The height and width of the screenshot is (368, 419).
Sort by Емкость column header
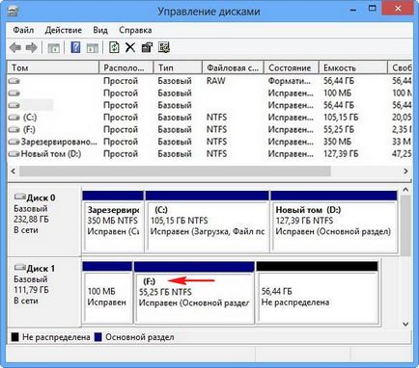(x=353, y=67)
